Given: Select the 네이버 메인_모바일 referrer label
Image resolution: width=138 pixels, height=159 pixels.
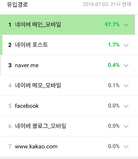Looking at the screenshot, I should [x=38, y=25].
